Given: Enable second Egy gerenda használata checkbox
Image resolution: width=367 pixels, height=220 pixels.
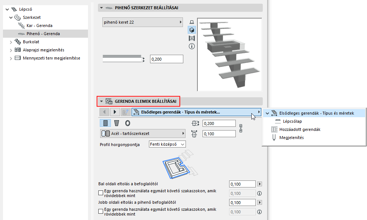Looking at the screenshot, I should click(101, 211).
